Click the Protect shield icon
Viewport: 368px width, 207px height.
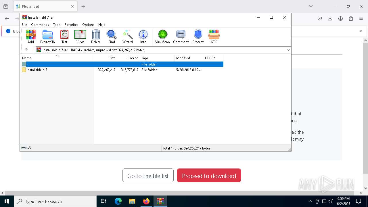(198, 37)
